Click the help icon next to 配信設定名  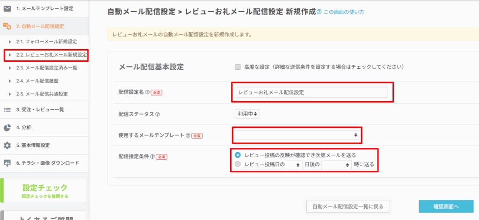point(147,93)
